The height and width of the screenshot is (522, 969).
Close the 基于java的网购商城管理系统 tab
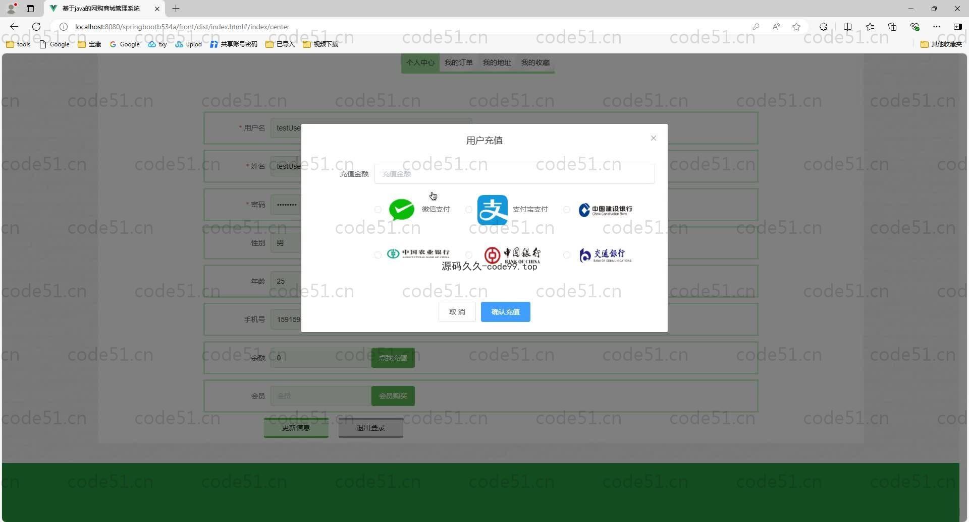tap(157, 9)
